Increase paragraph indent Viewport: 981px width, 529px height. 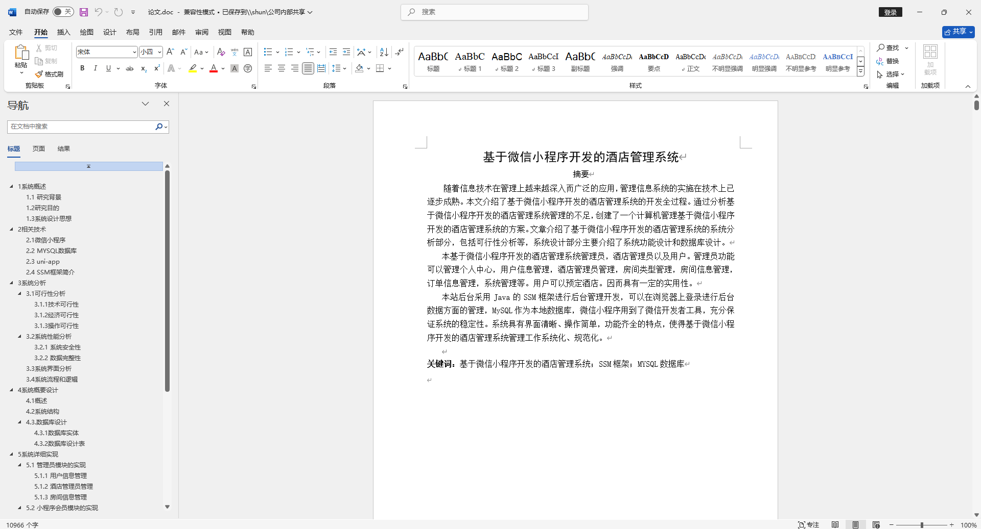pyautogui.click(x=346, y=52)
